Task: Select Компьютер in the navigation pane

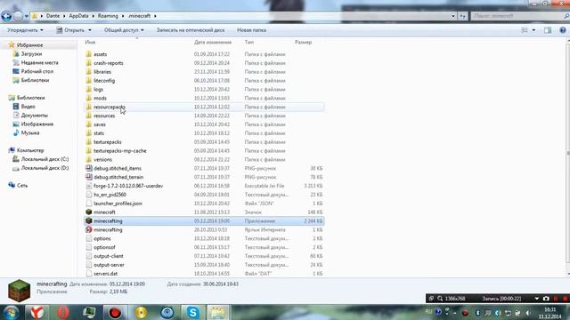Action: (x=30, y=150)
